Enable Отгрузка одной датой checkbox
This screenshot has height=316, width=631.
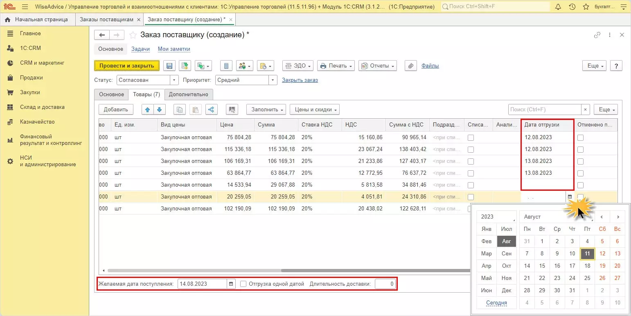(243, 284)
